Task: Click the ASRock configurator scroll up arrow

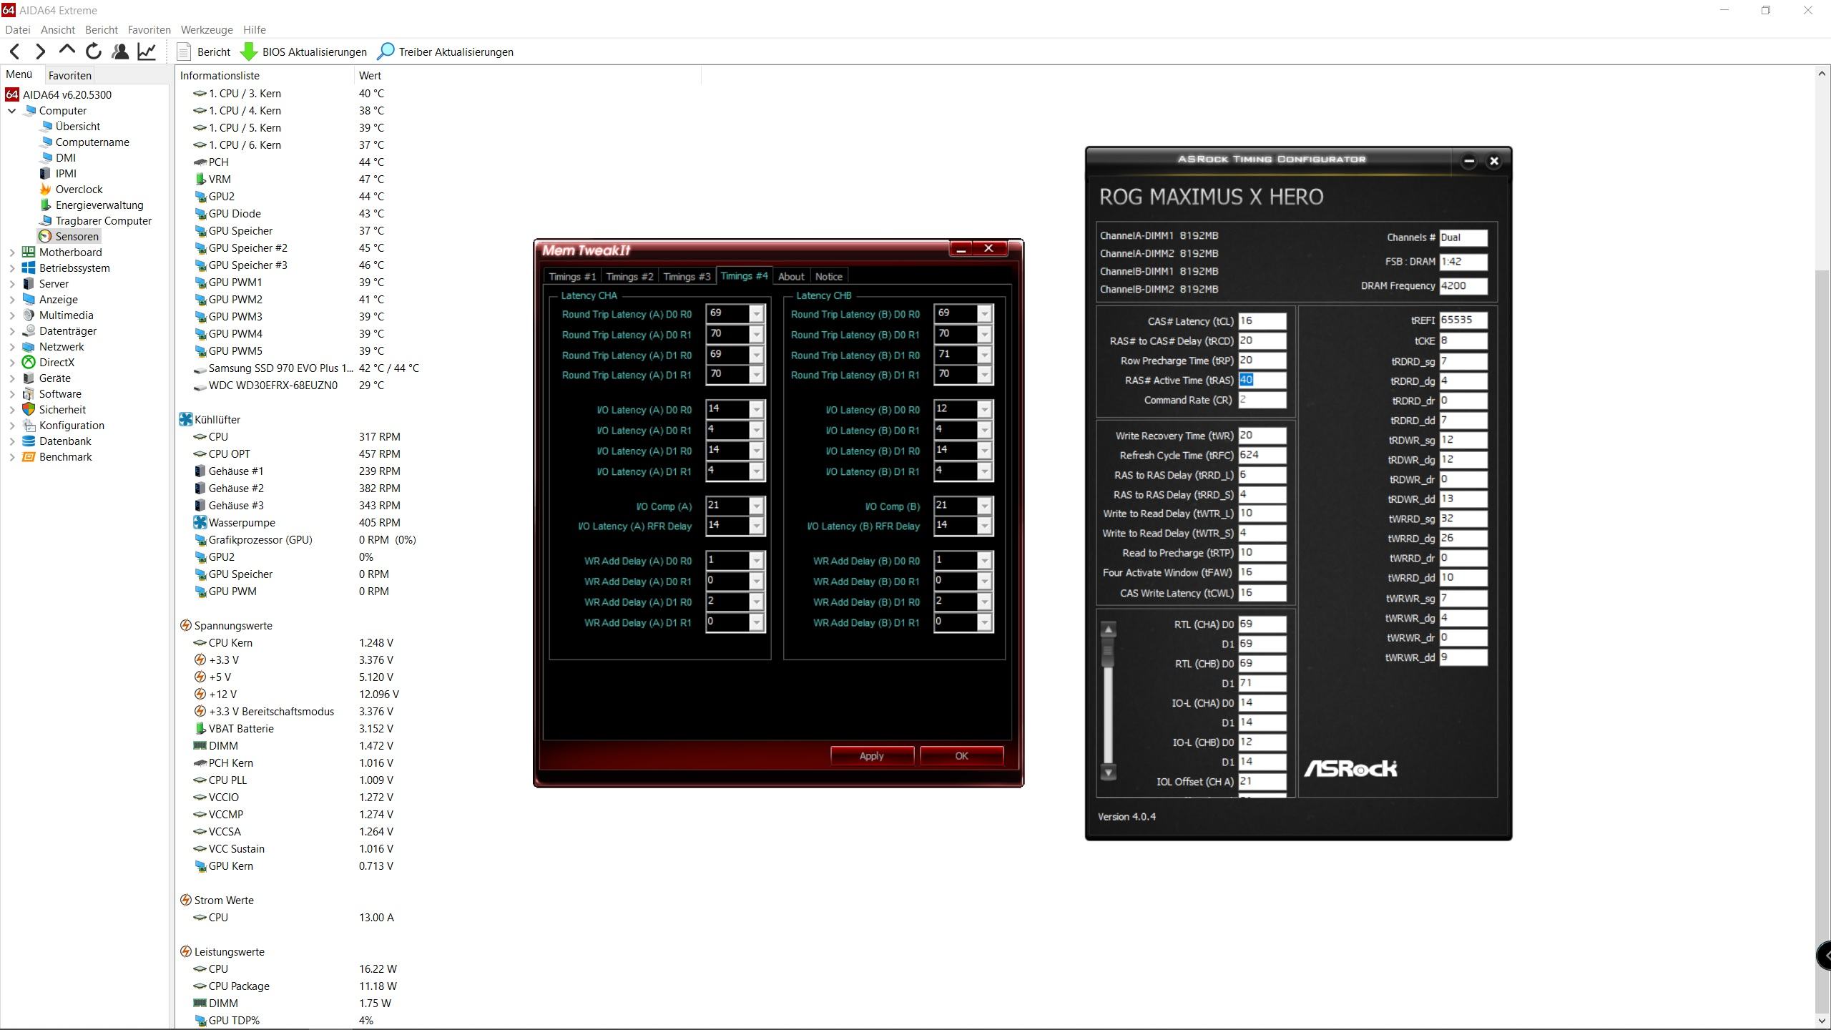Action: pos(1109,629)
